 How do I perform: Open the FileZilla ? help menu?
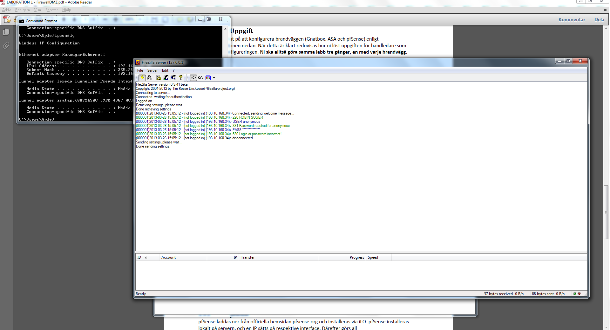click(x=173, y=70)
